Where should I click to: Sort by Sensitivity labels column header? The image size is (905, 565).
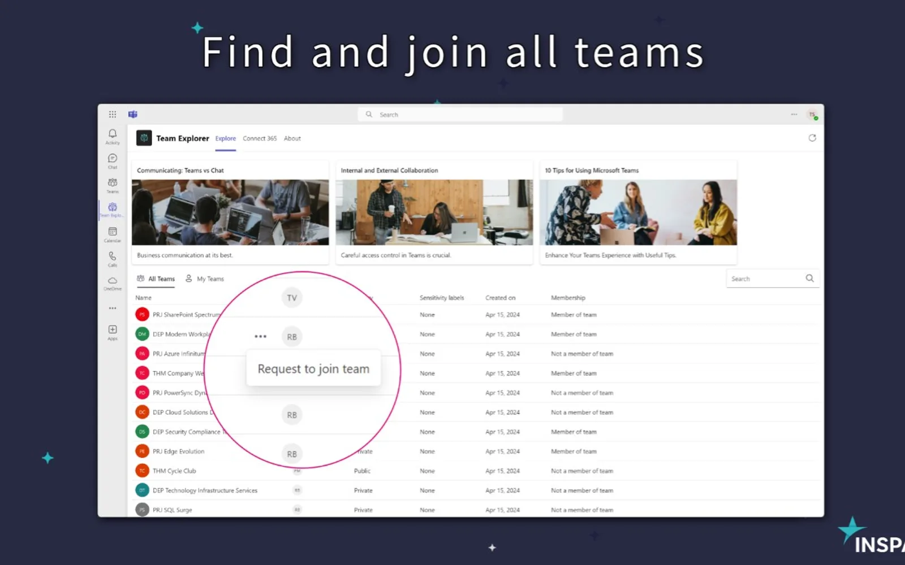tap(442, 298)
